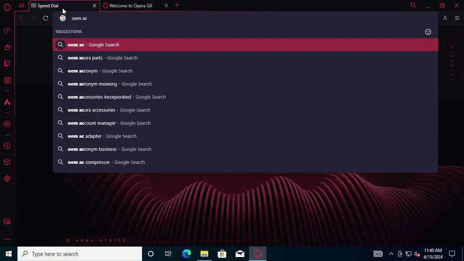Click the Windows Start button

point(9,254)
